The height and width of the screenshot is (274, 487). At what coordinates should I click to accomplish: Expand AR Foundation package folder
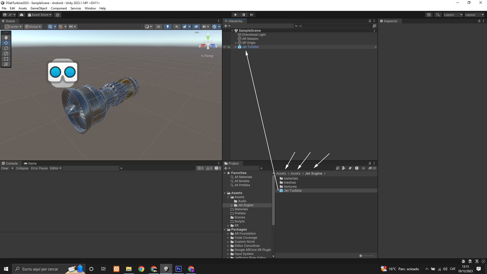[228, 234]
